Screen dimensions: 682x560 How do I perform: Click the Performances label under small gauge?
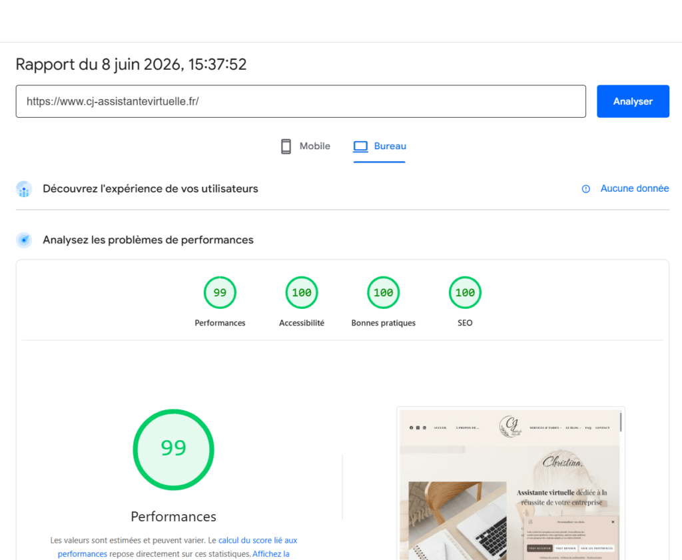220,323
